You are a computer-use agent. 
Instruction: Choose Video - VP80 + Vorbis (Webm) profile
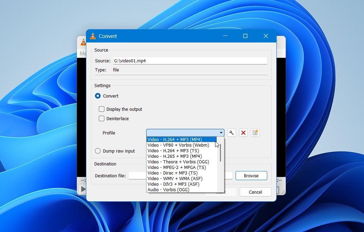point(178,145)
